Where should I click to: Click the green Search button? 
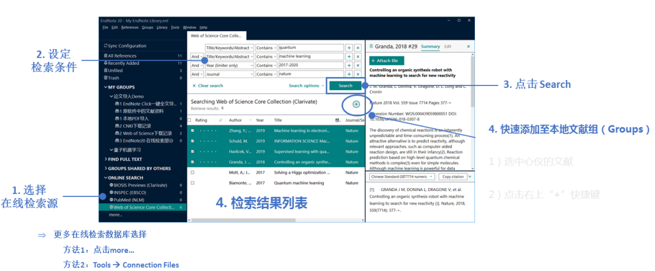click(346, 85)
